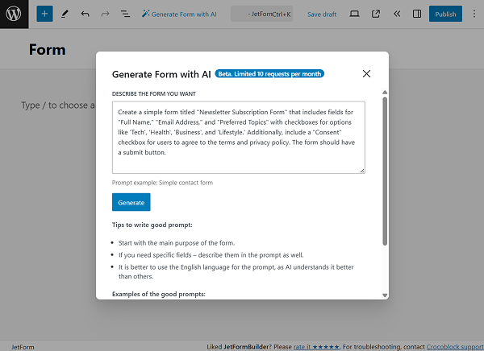
Task: Click 'Tips to write good prompt:' heading
Action: [x=152, y=225]
